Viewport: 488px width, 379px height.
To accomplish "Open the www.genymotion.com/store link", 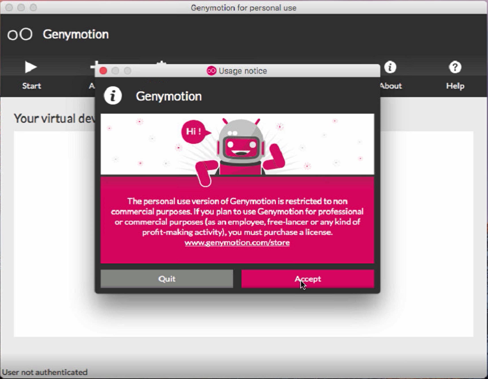I will 237,242.
